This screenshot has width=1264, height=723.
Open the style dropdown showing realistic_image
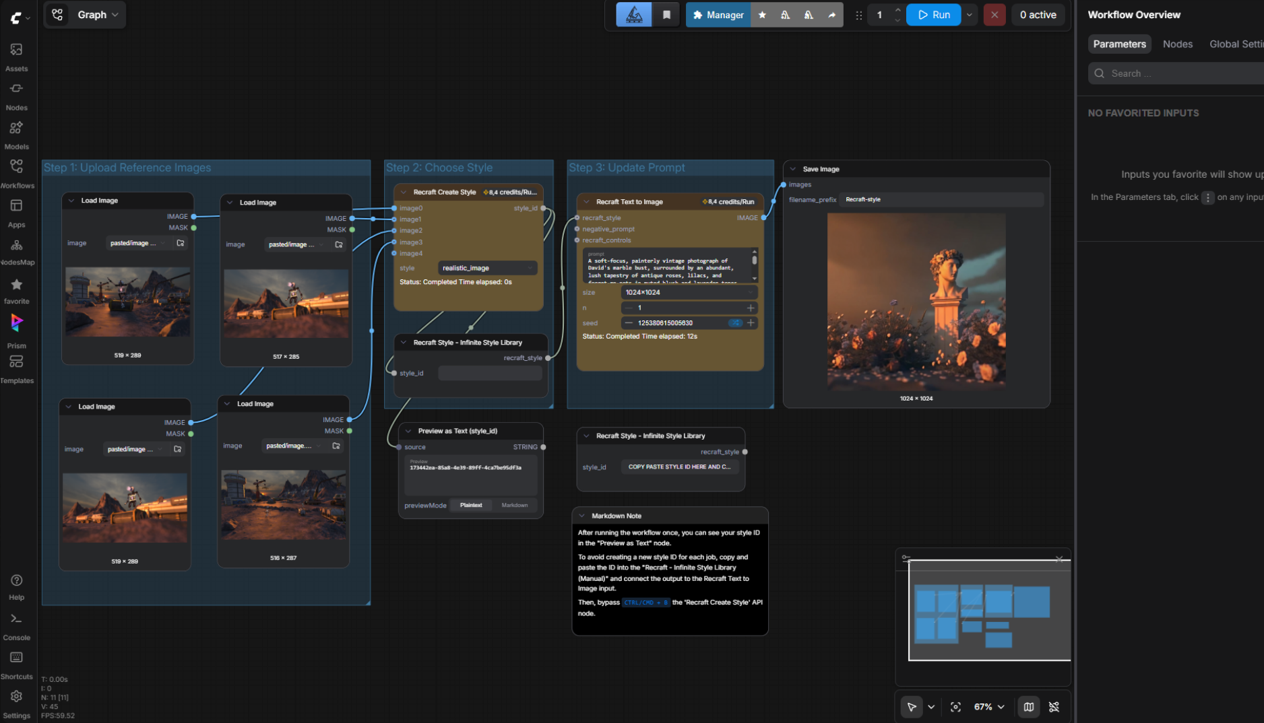tap(488, 268)
